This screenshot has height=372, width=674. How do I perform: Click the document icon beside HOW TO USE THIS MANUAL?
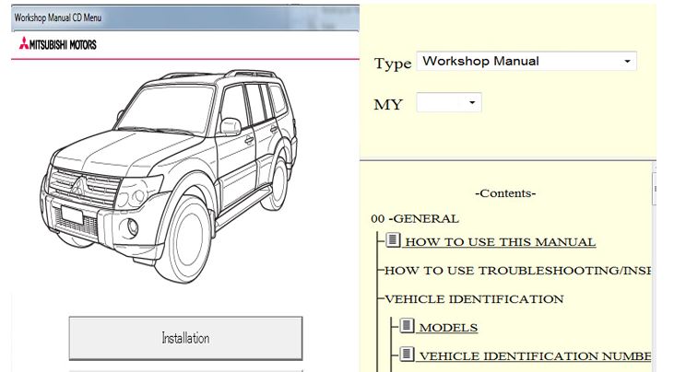393,241
